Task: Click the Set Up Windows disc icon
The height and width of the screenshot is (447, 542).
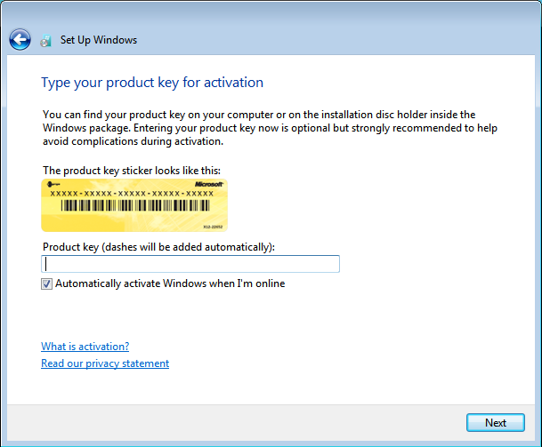Action: (45, 40)
